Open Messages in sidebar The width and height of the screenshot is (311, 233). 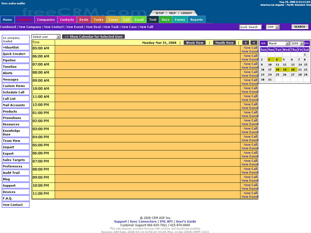(16, 80)
